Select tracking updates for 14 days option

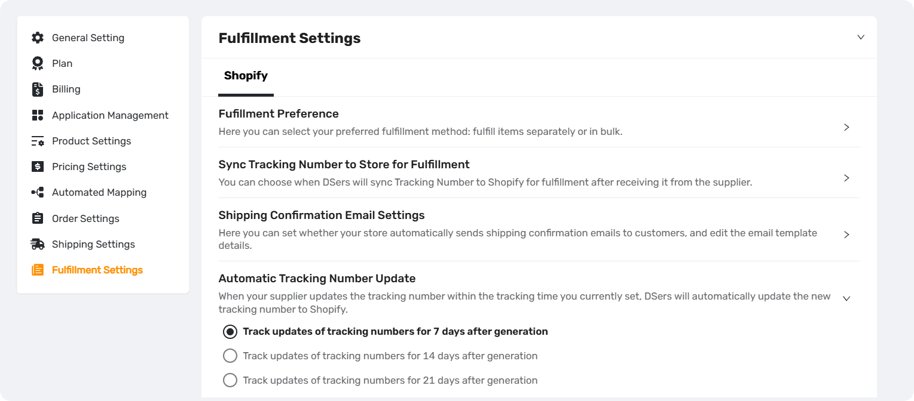[x=230, y=356]
